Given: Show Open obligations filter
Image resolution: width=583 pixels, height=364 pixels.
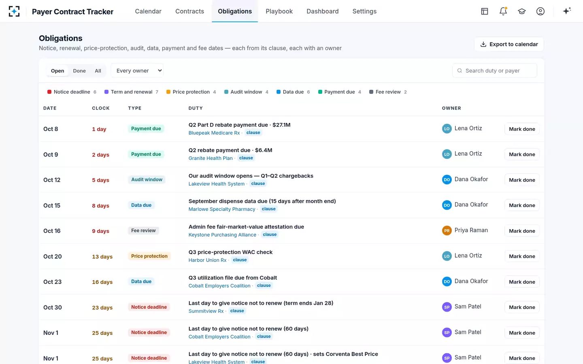Looking at the screenshot, I should 57,71.
